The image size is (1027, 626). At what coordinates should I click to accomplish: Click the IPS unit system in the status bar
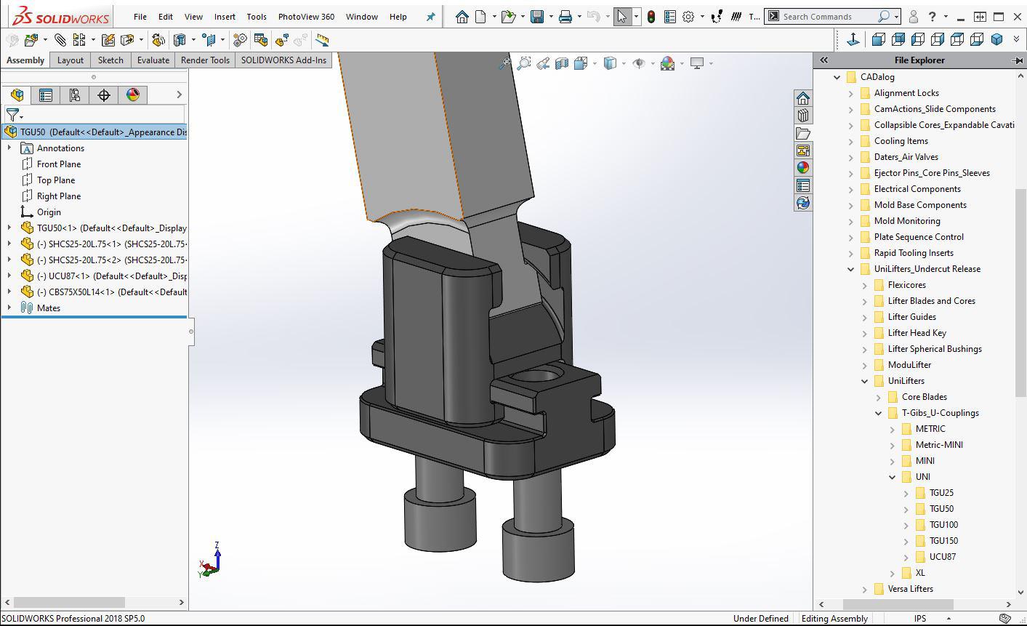[x=920, y=619]
